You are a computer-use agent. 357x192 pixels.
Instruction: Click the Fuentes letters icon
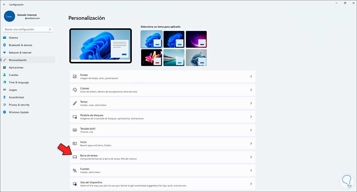75,170
